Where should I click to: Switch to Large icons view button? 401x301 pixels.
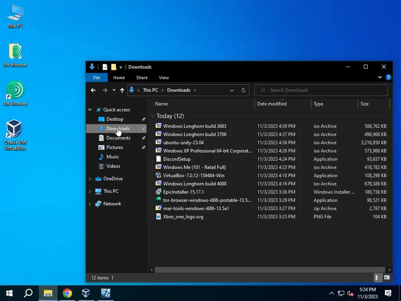coord(387,277)
